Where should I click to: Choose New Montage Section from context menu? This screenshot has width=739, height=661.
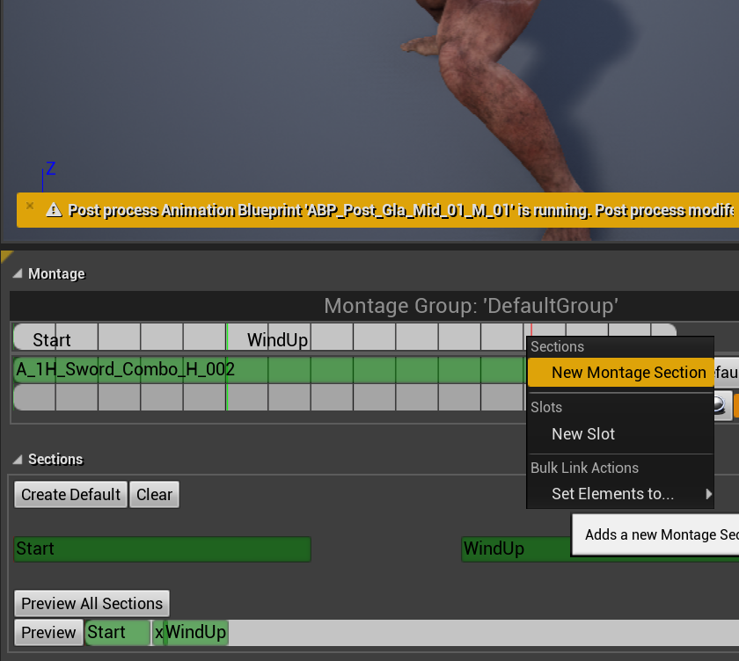(x=627, y=373)
